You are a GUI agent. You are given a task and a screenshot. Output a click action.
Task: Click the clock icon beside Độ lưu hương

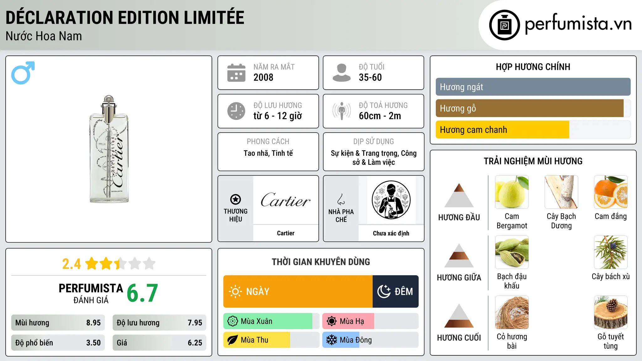click(x=236, y=111)
